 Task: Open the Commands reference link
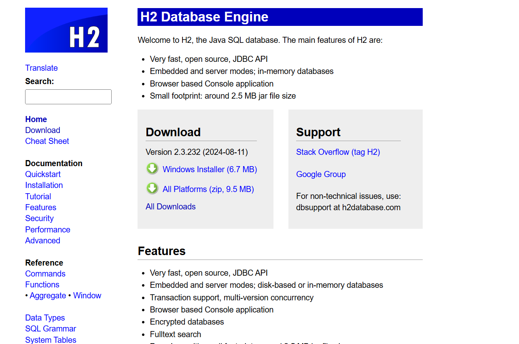click(45, 274)
